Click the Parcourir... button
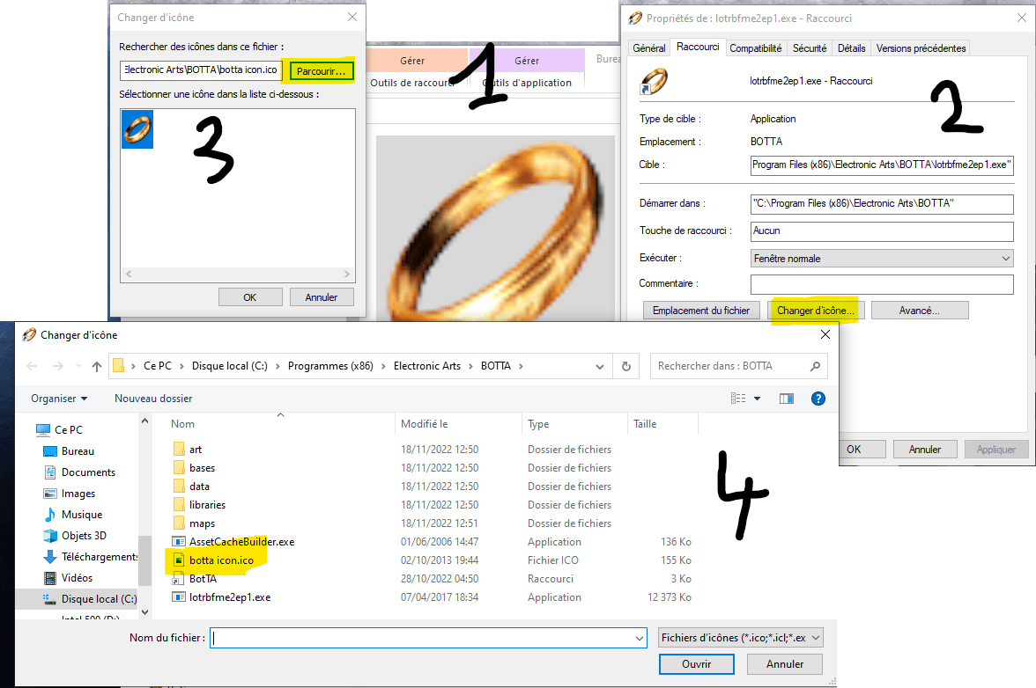Screen dimensions: 1036x688 (321, 70)
